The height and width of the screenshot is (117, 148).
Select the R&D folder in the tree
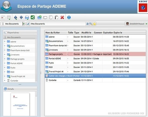(12, 72)
